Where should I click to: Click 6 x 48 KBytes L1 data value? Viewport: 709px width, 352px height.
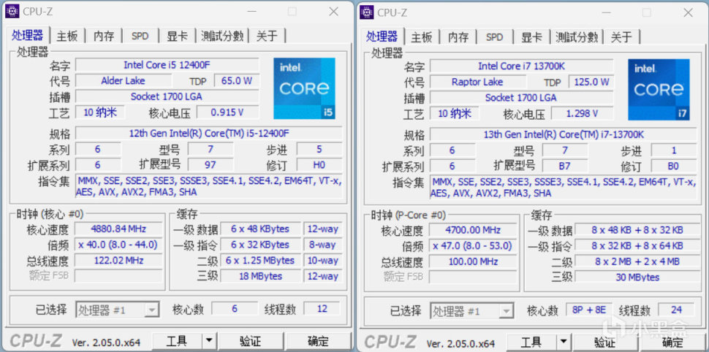[x=260, y=229]
